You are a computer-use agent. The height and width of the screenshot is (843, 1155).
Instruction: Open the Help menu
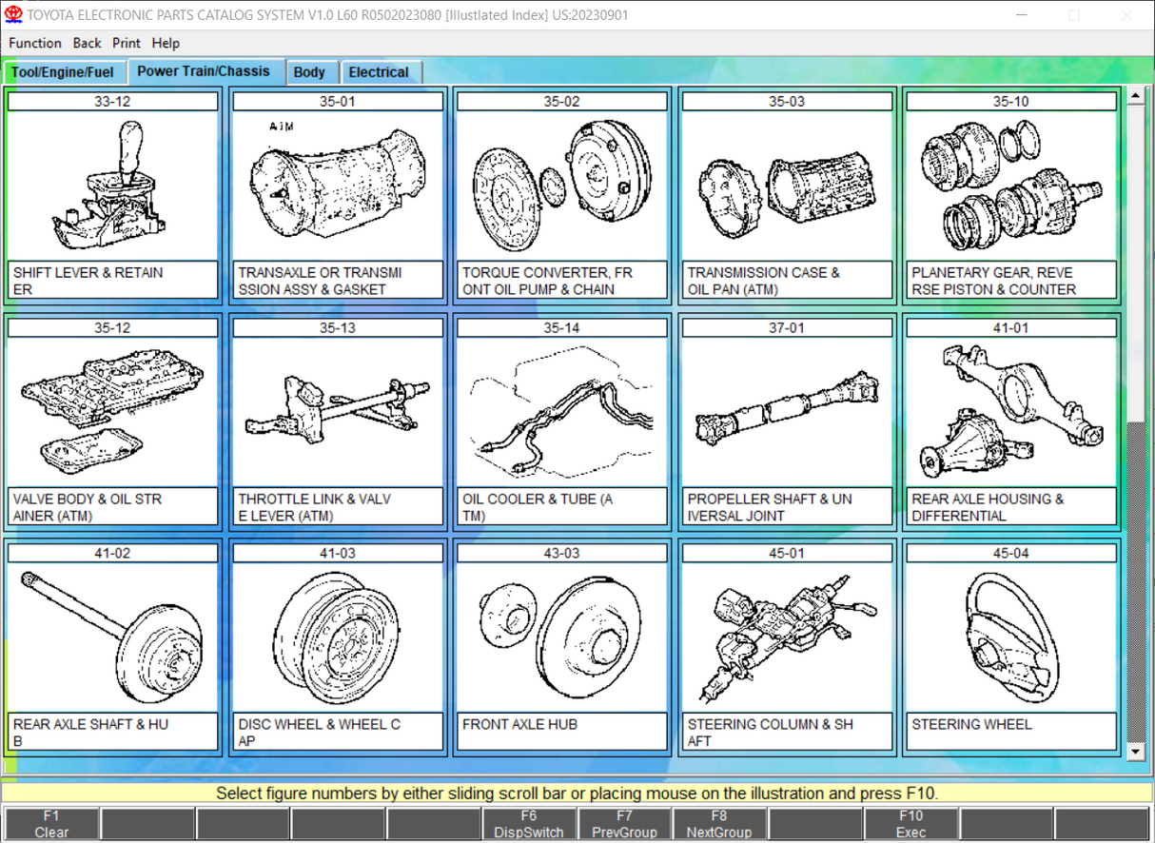166,43
